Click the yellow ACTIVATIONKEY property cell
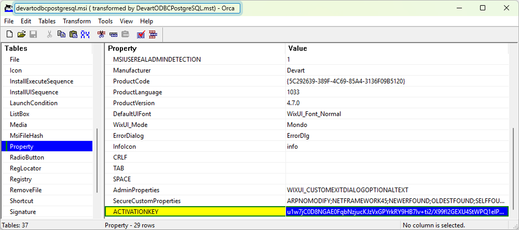 [195, 212]
